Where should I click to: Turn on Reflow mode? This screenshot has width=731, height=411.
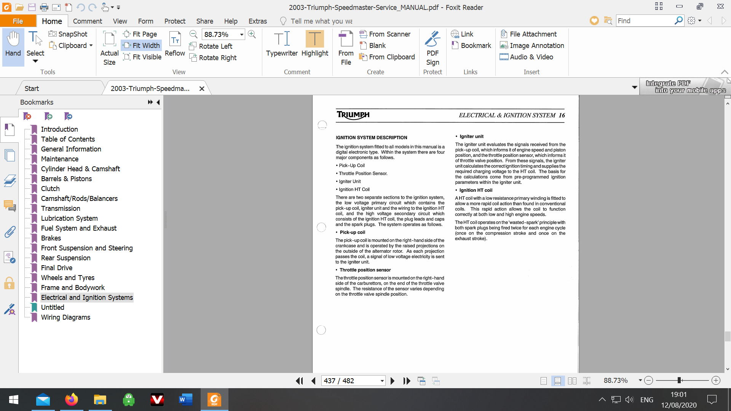click(175, 45)
